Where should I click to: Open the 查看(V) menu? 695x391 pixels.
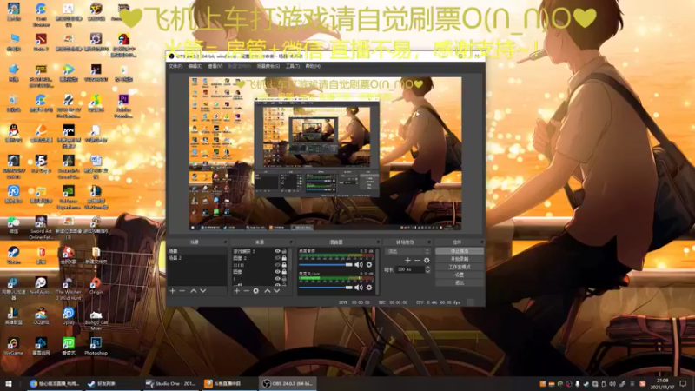pyautogui.click(x=215, y=66)
